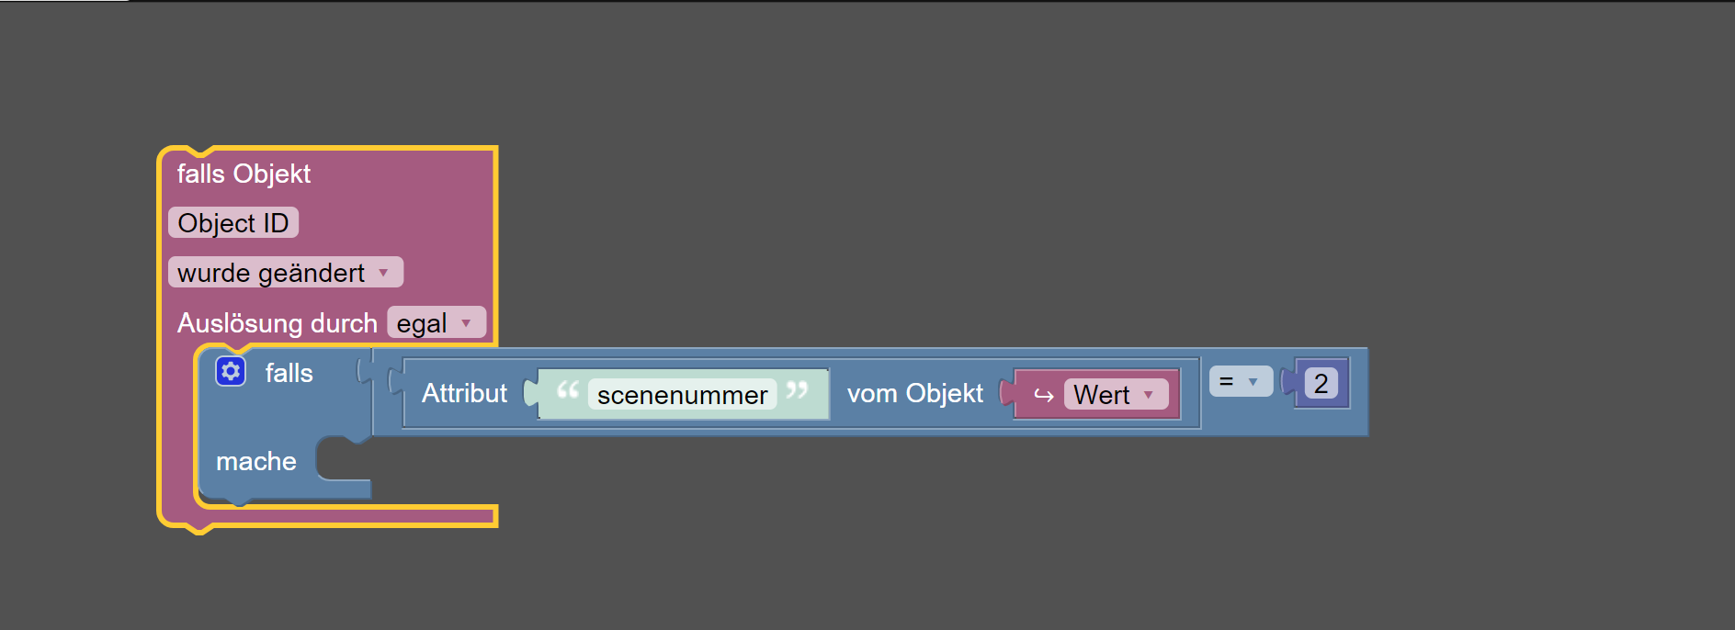Select the "falls Objekt" block header

point(244,174)
